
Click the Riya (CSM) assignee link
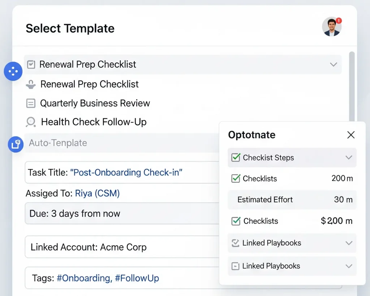tap(97, 194)
